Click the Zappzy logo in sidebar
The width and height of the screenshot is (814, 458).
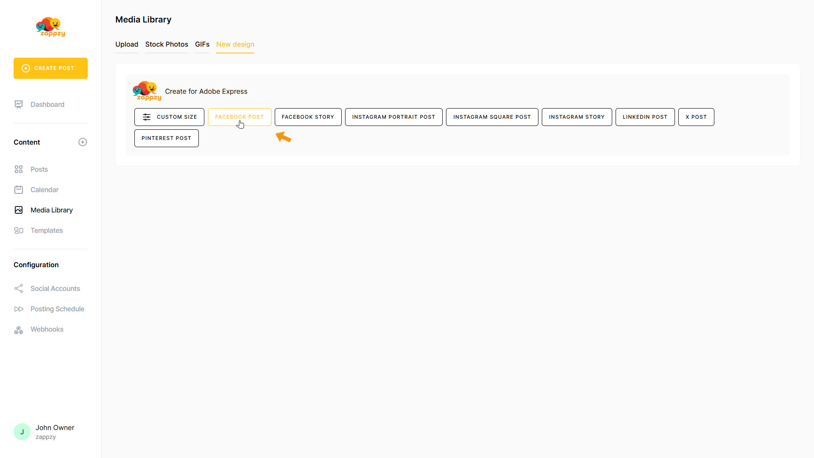click(x=50, y=27)
